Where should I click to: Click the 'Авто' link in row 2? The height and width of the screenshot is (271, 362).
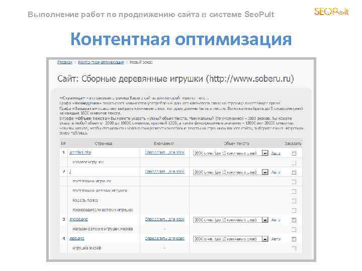(x=276, y=172)
